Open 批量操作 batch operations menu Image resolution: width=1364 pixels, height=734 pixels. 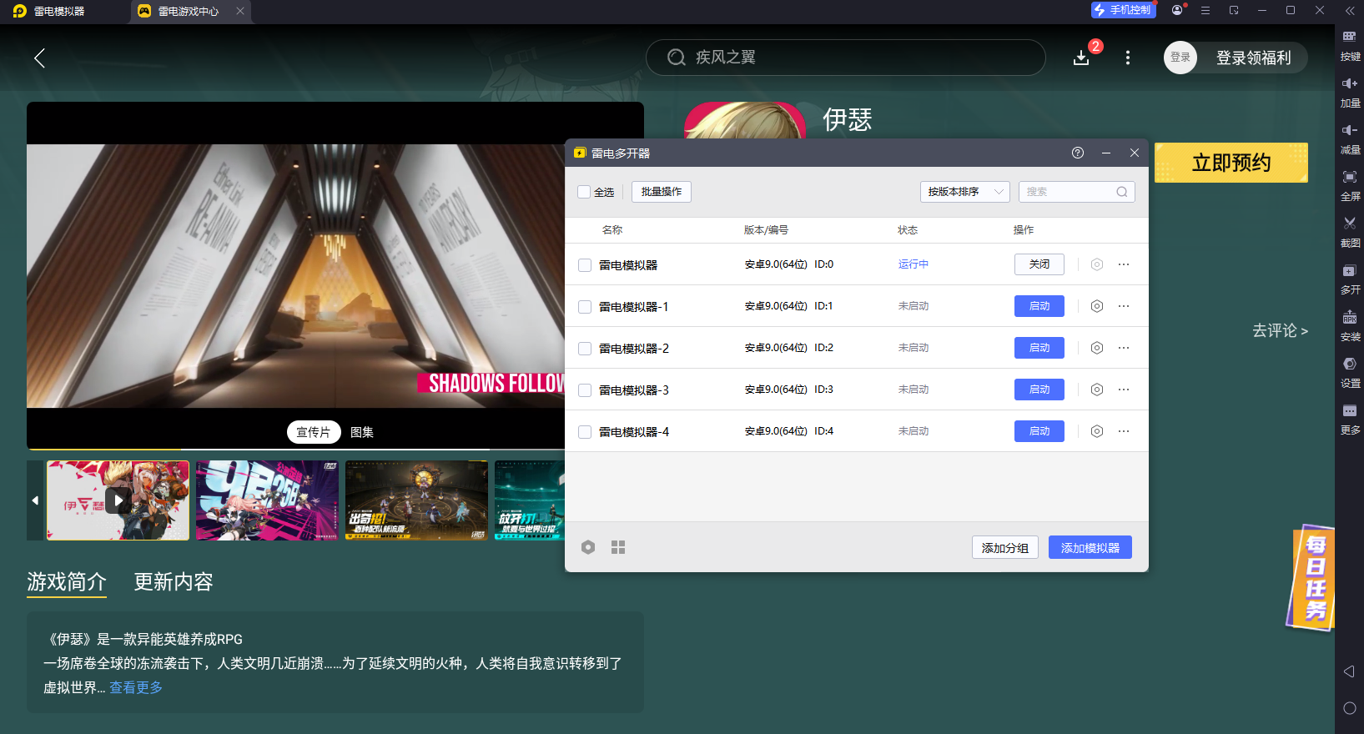click(x=662, y=192)
